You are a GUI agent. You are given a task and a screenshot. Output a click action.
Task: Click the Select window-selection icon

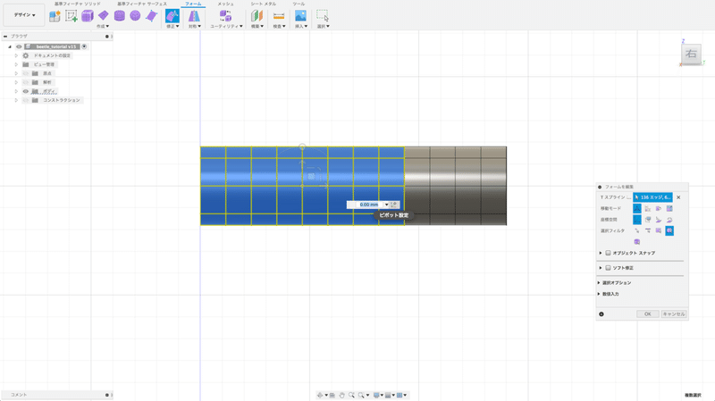tap(323, 16)
